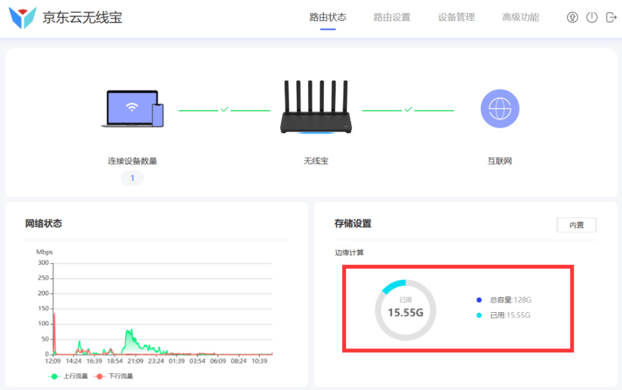The width and height of the screenshot is (622, 390).
Task: Click the 300 Mbps axis value
Action: point(43,262)
